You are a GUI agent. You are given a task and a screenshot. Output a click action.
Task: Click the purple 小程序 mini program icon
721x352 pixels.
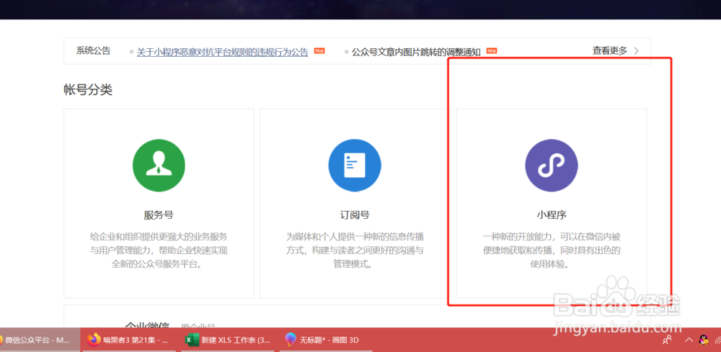(x=552, y=166)
